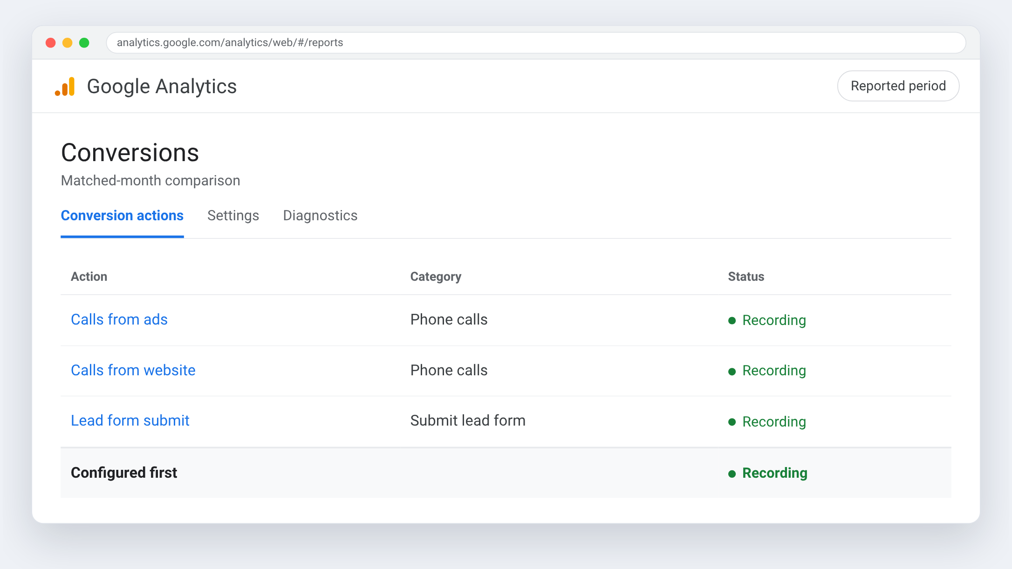This screenshot has height=569, width=1012.
Task: Click the Action column header
Action: click(x=89, y=277)
